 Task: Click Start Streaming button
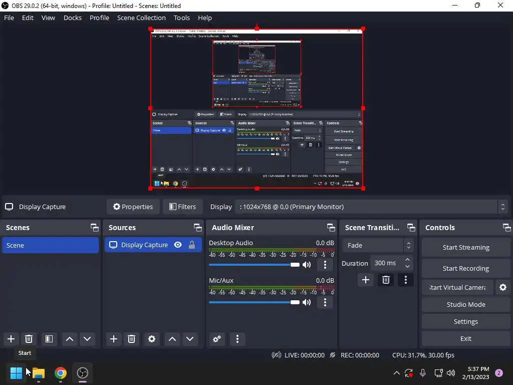coord(466,248)
